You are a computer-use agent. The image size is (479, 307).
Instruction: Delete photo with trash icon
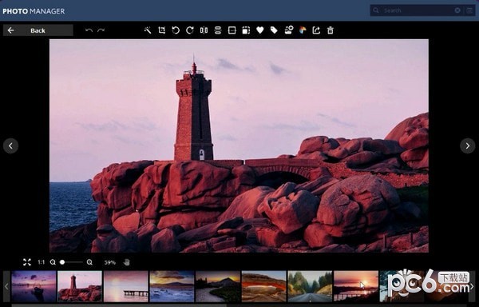331,30
